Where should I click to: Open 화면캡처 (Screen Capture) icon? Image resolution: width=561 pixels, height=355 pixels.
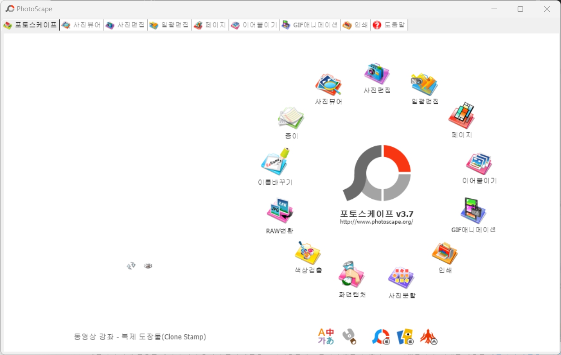tap(352, 280)
